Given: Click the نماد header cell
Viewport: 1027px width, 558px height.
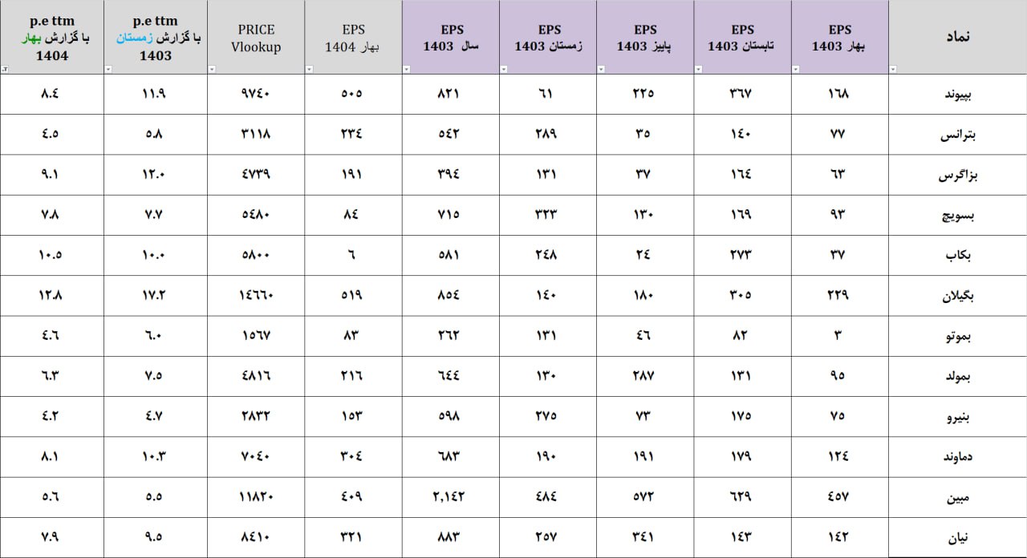Looking at the screenshot, I should (x=958, y=38).
